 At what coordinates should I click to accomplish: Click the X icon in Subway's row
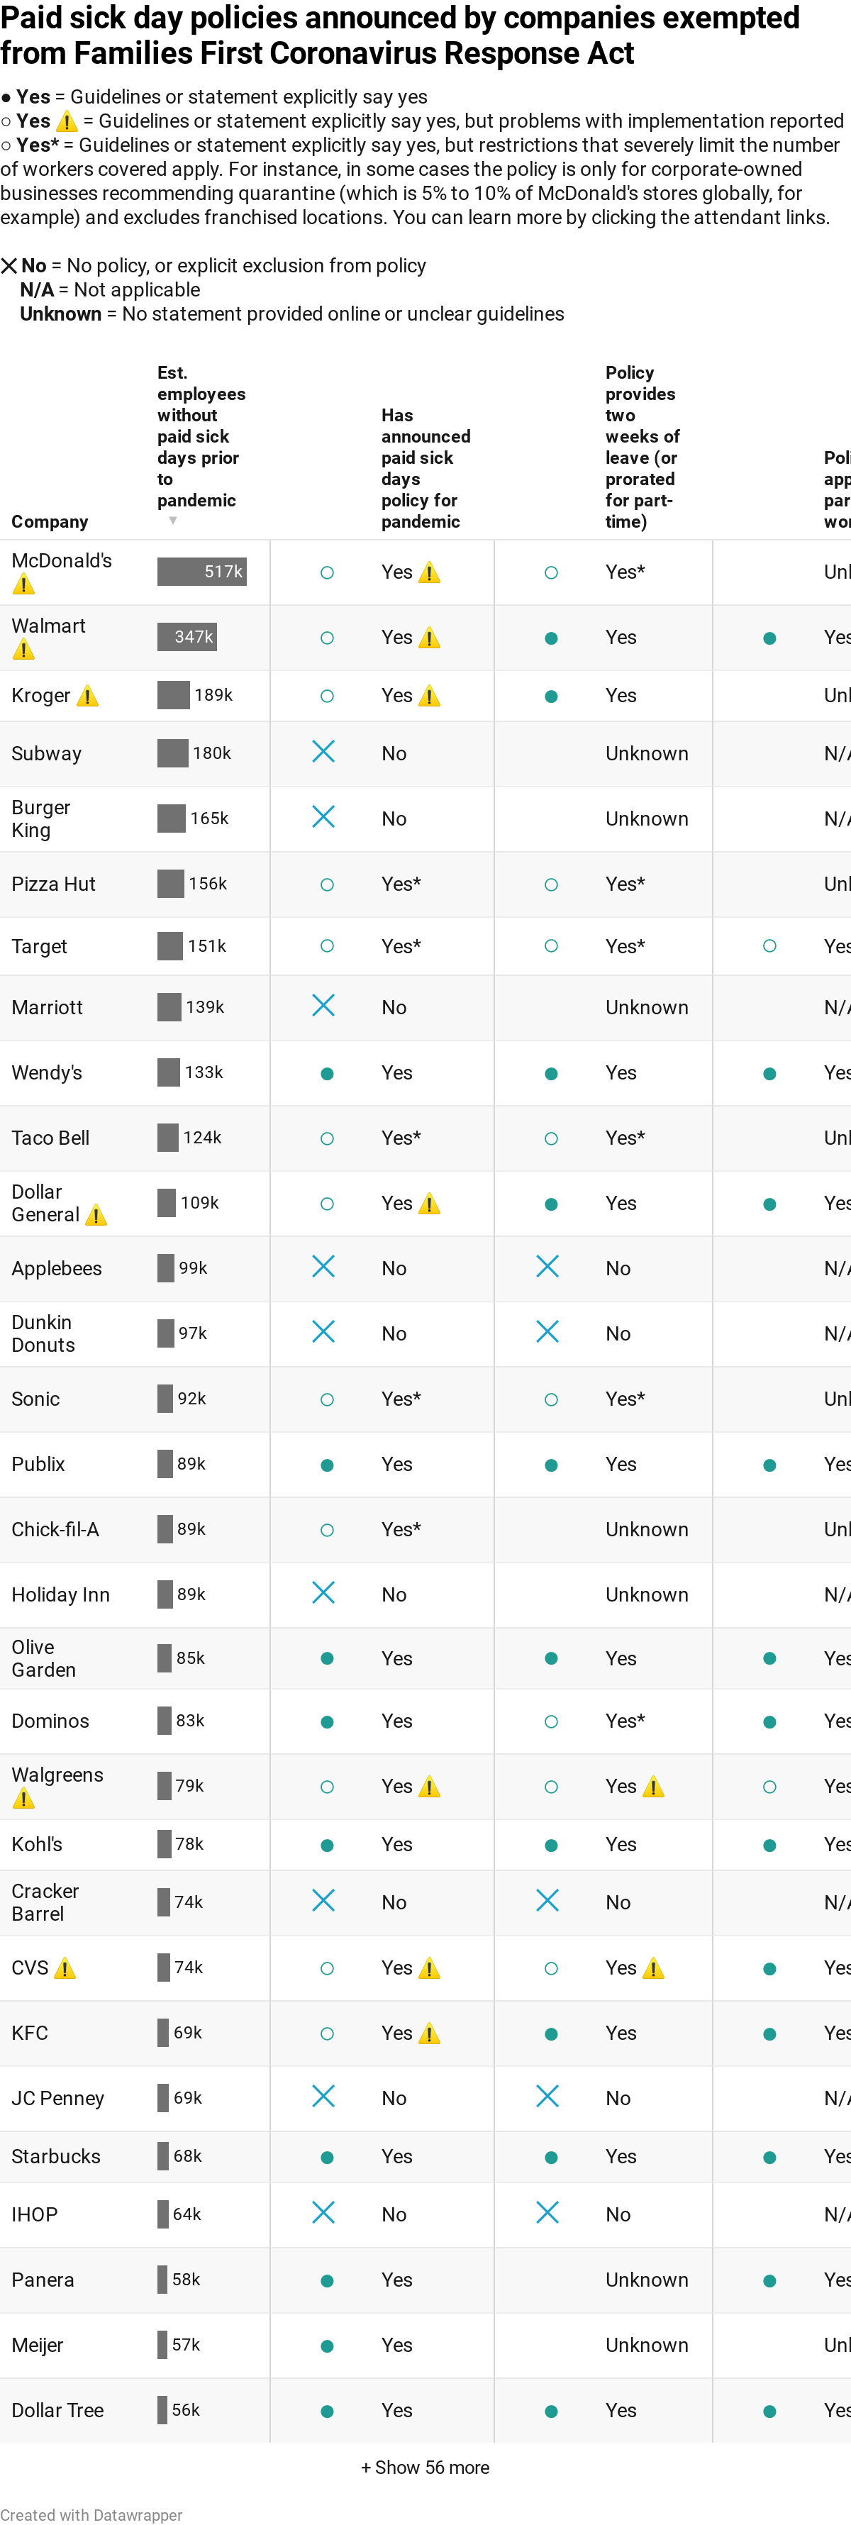click(x=323, y=752)
